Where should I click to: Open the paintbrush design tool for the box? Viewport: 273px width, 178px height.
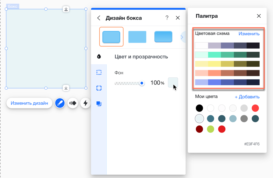(x=60, y=103)
